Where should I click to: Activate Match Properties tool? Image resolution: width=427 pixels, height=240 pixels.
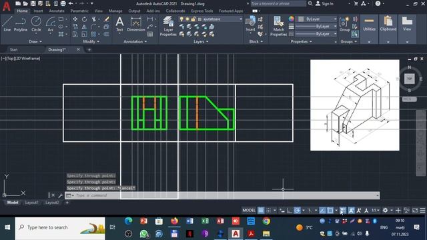(279, 26)
